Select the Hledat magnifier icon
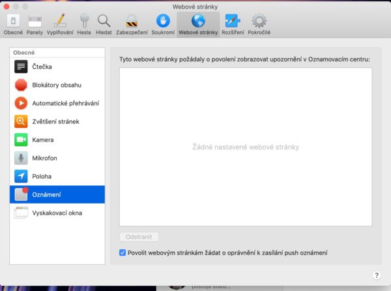This screenshot has width=391, height=291. [x=104, y=22]
